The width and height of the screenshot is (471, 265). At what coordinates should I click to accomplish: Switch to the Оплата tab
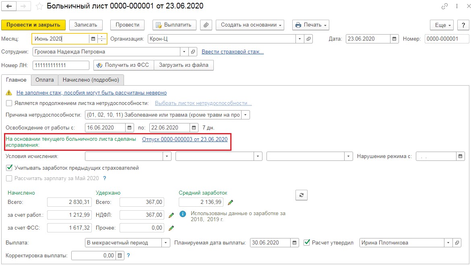45,80
